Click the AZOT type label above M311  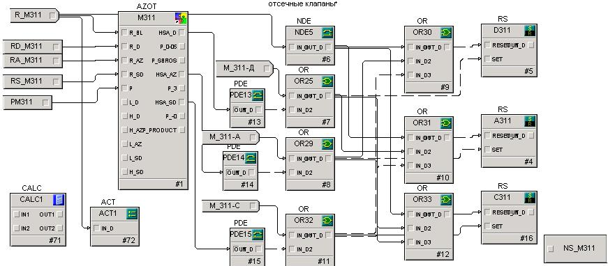coord(147,6)
